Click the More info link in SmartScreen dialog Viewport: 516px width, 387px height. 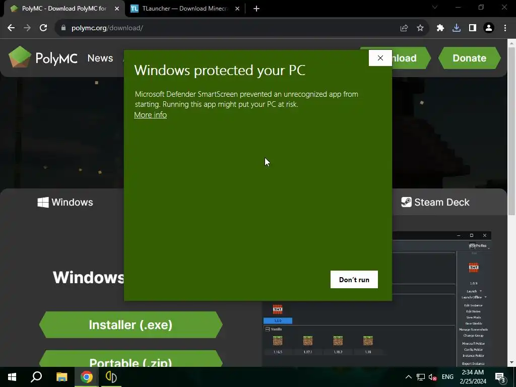click(150, 115)
